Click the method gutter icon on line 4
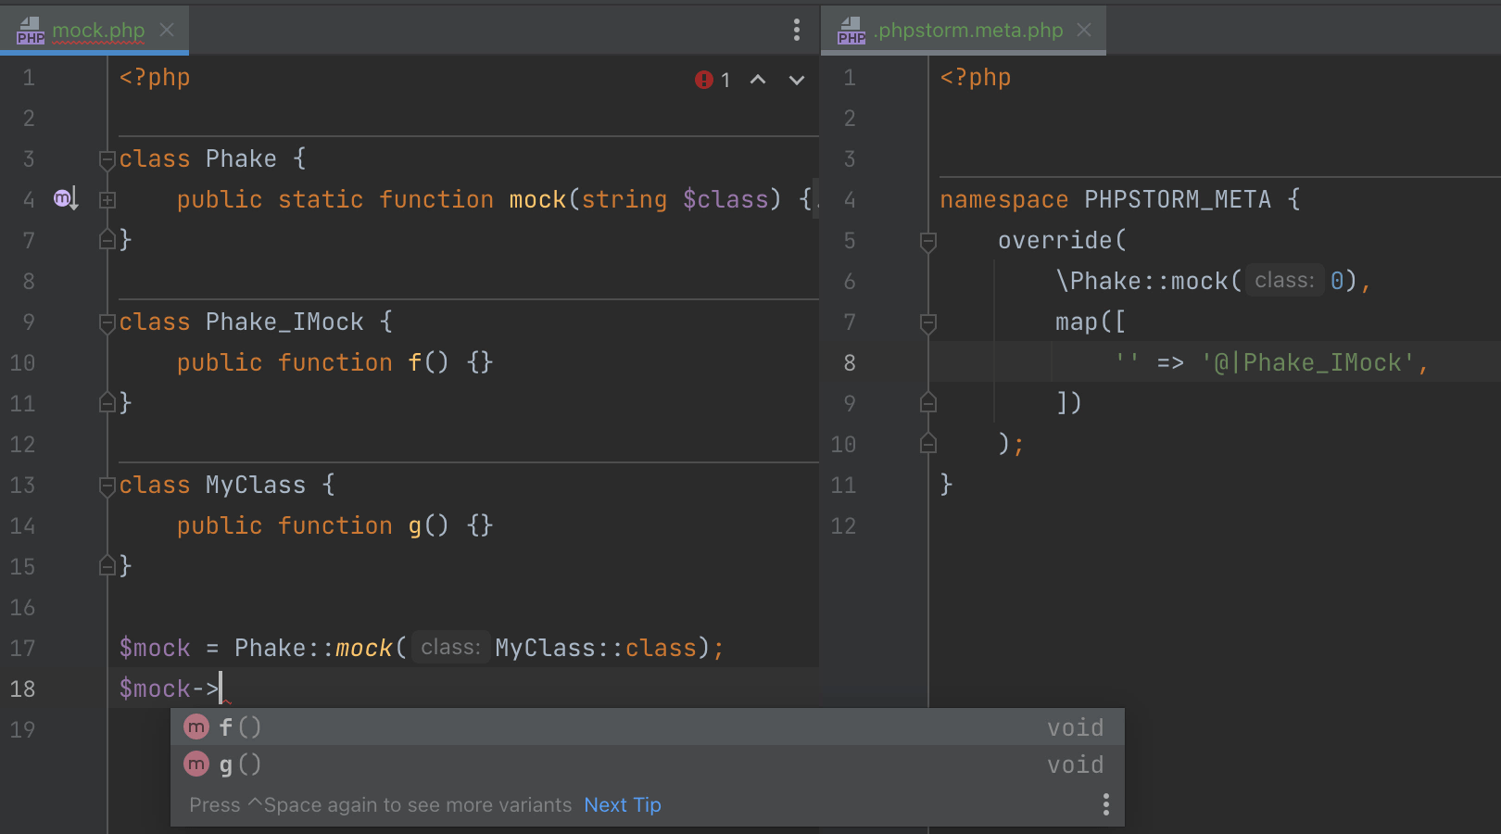 64,198
